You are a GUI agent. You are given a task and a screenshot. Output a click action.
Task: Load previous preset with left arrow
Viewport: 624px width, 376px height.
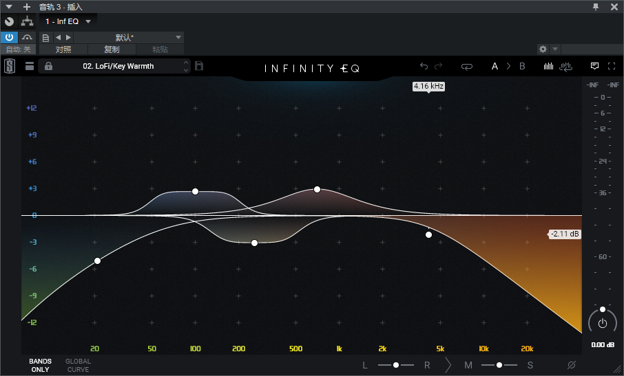point(59,37)
